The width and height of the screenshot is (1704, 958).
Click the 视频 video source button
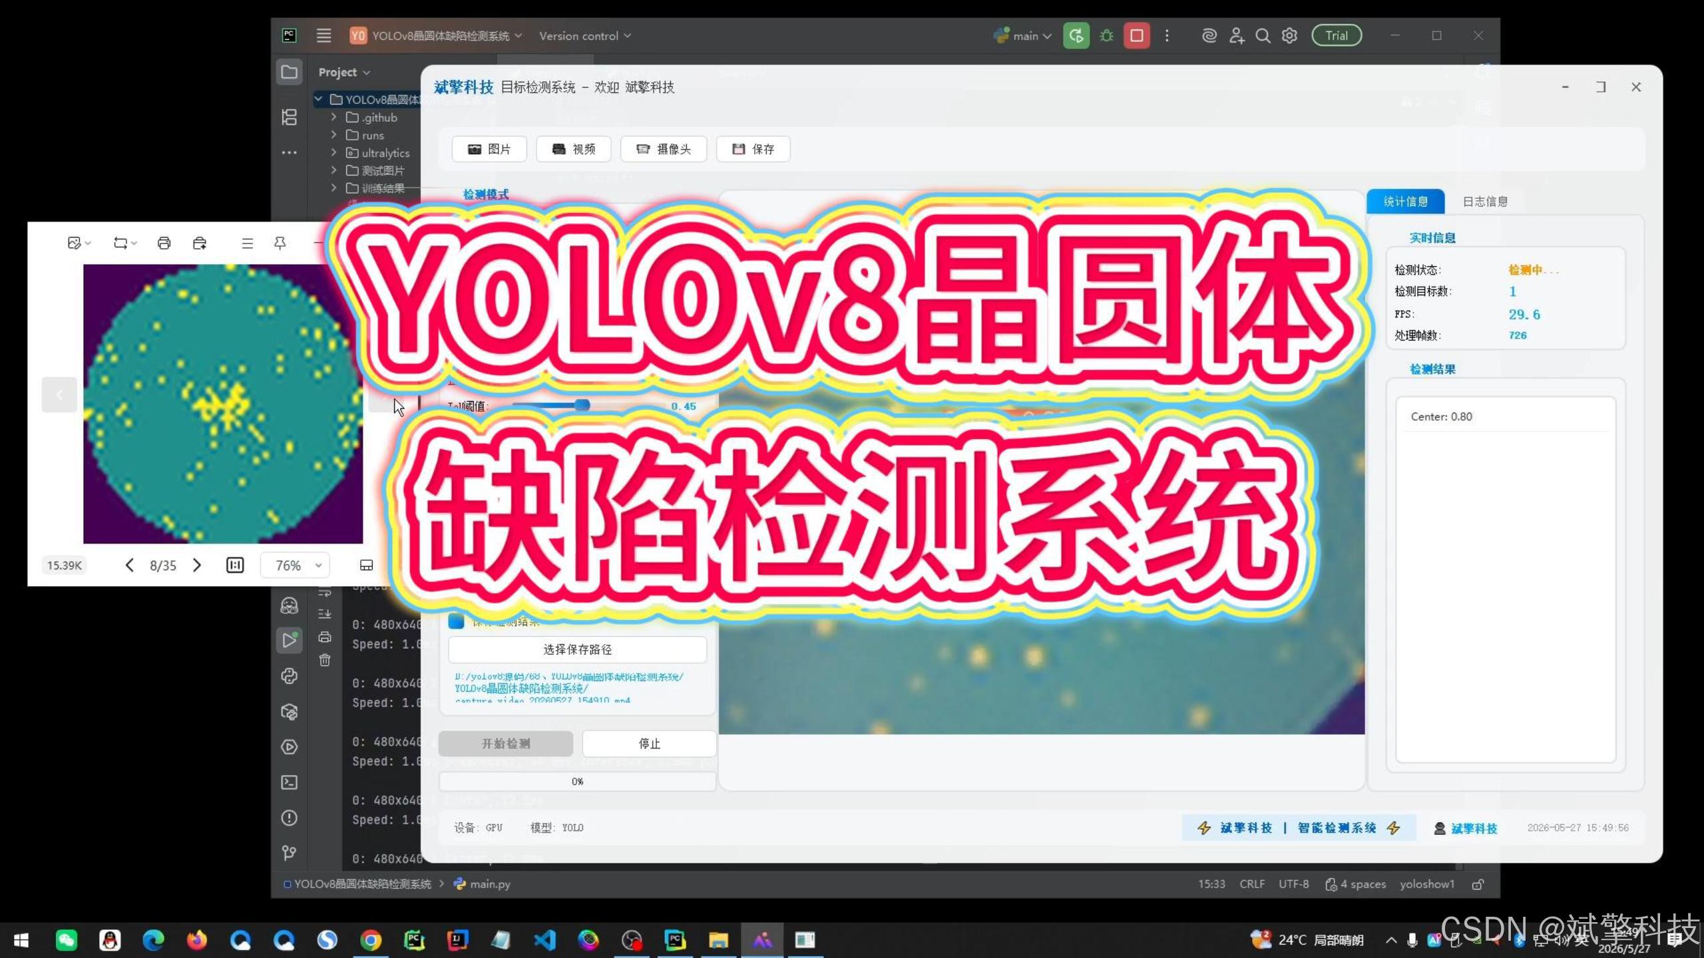(x=574, y=149)
